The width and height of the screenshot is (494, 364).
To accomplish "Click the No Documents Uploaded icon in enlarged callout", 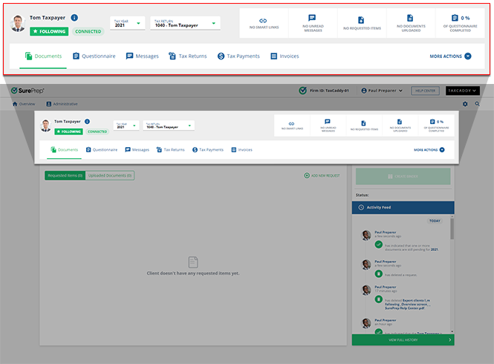I will [410, 18].
